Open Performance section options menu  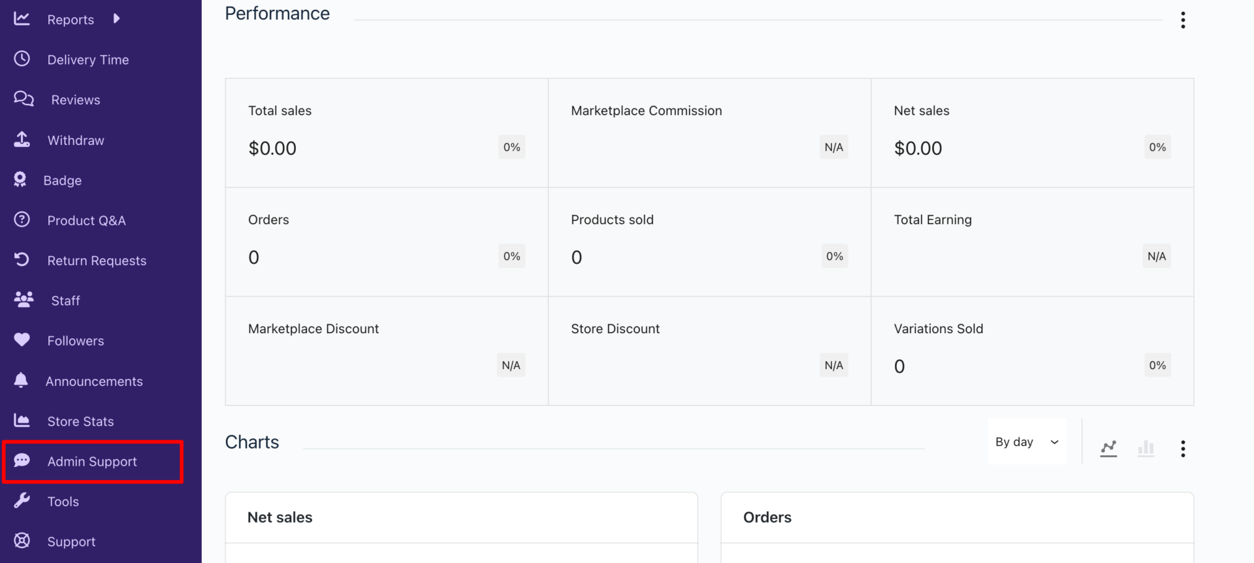1183,20
